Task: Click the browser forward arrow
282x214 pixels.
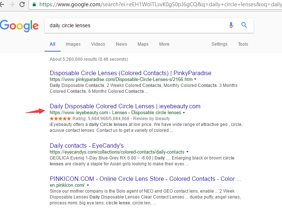Action: pyautogui.click(x=12, y=4)
